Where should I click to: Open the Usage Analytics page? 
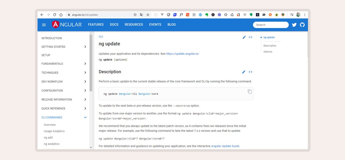tap(54, 131)
